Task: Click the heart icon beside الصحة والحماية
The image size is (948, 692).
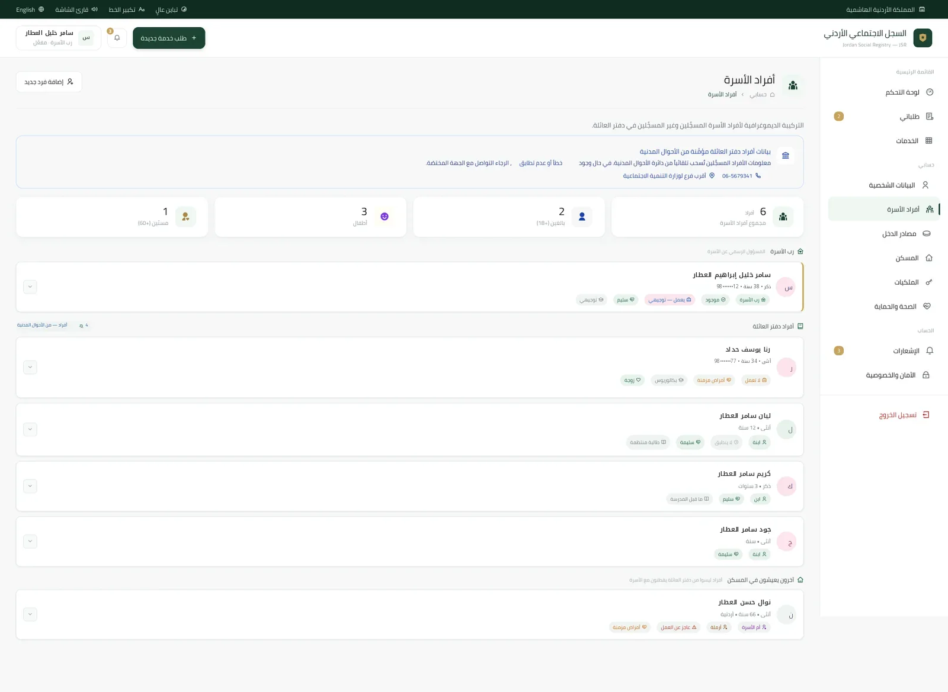Action: (927, 307)
